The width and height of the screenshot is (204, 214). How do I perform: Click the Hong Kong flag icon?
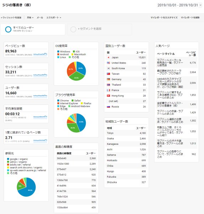tap(109, 96)
